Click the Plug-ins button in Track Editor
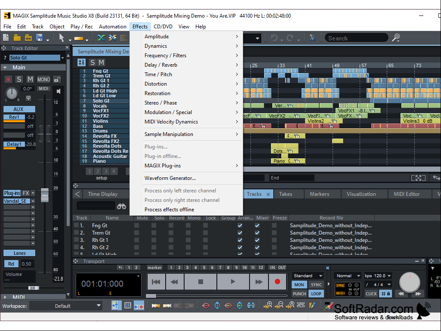Viewport: 441px width, 331px height. point(12,193)
